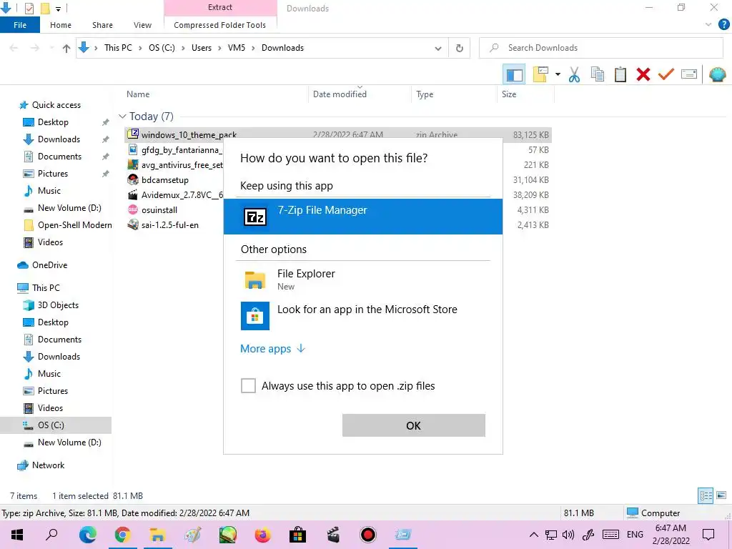Select 3D Objects in navigation pane
The width and height of the screenshot is (732, 549).
pyautogui.click(x=58, y=305)
